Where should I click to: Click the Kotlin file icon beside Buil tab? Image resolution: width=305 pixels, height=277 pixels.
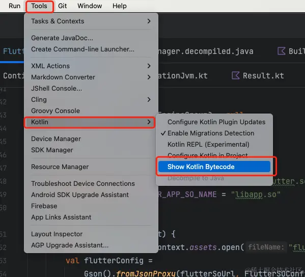coord(281,51)
